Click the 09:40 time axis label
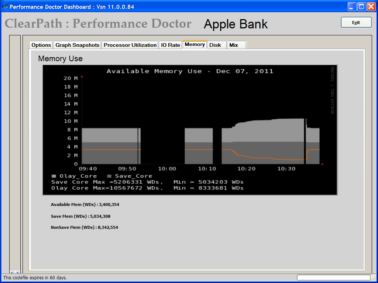 pos(87,169)
